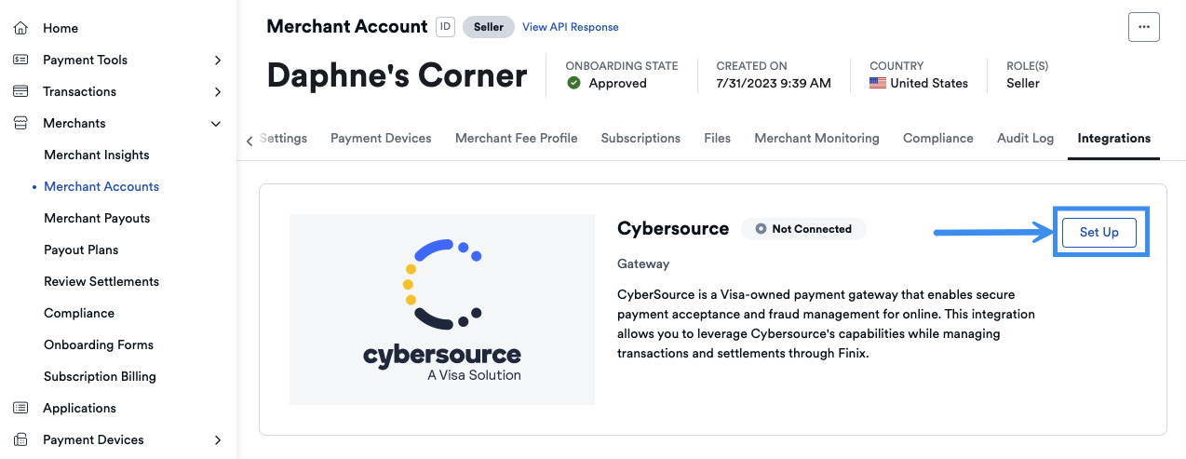This screenshot has height=459, width=1186.
Task: Click the Merchants store icon
Action: (20, 123)
